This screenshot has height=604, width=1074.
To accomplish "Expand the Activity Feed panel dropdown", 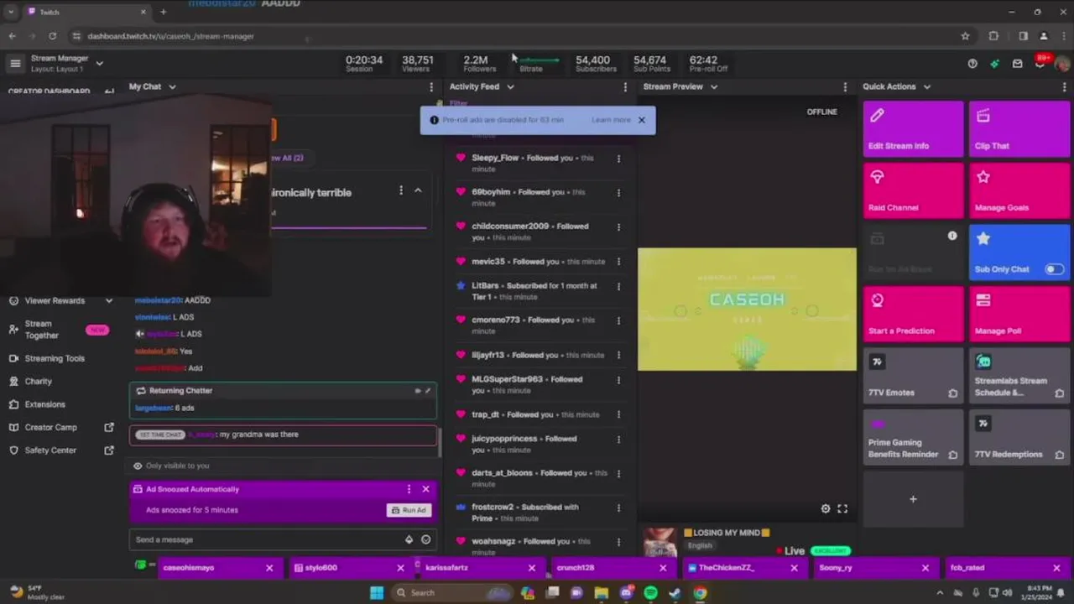I will click(x=510, y=86).
